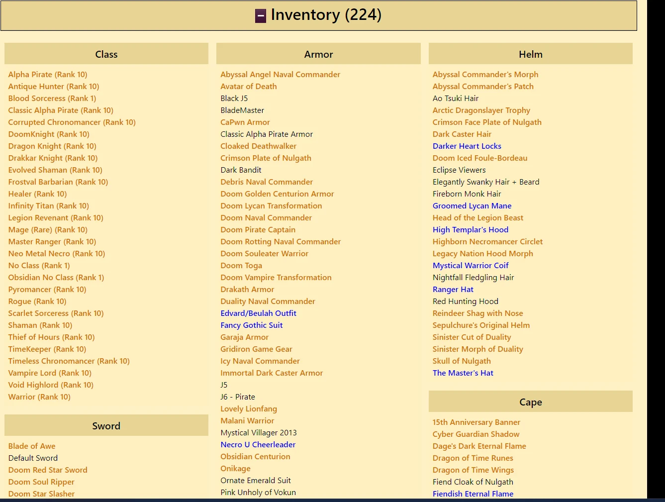Open CaPwn Armor link
665x502 pixels.
click(x=245, y=122)
